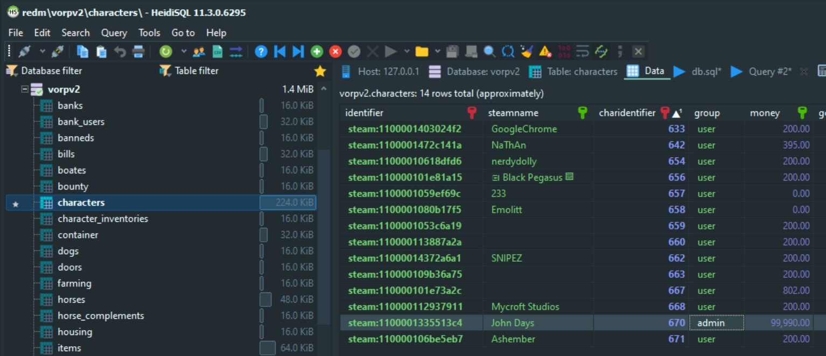Click the magnifier Find text icon
This screenshot has width=826, height=356.
point(489,52)
